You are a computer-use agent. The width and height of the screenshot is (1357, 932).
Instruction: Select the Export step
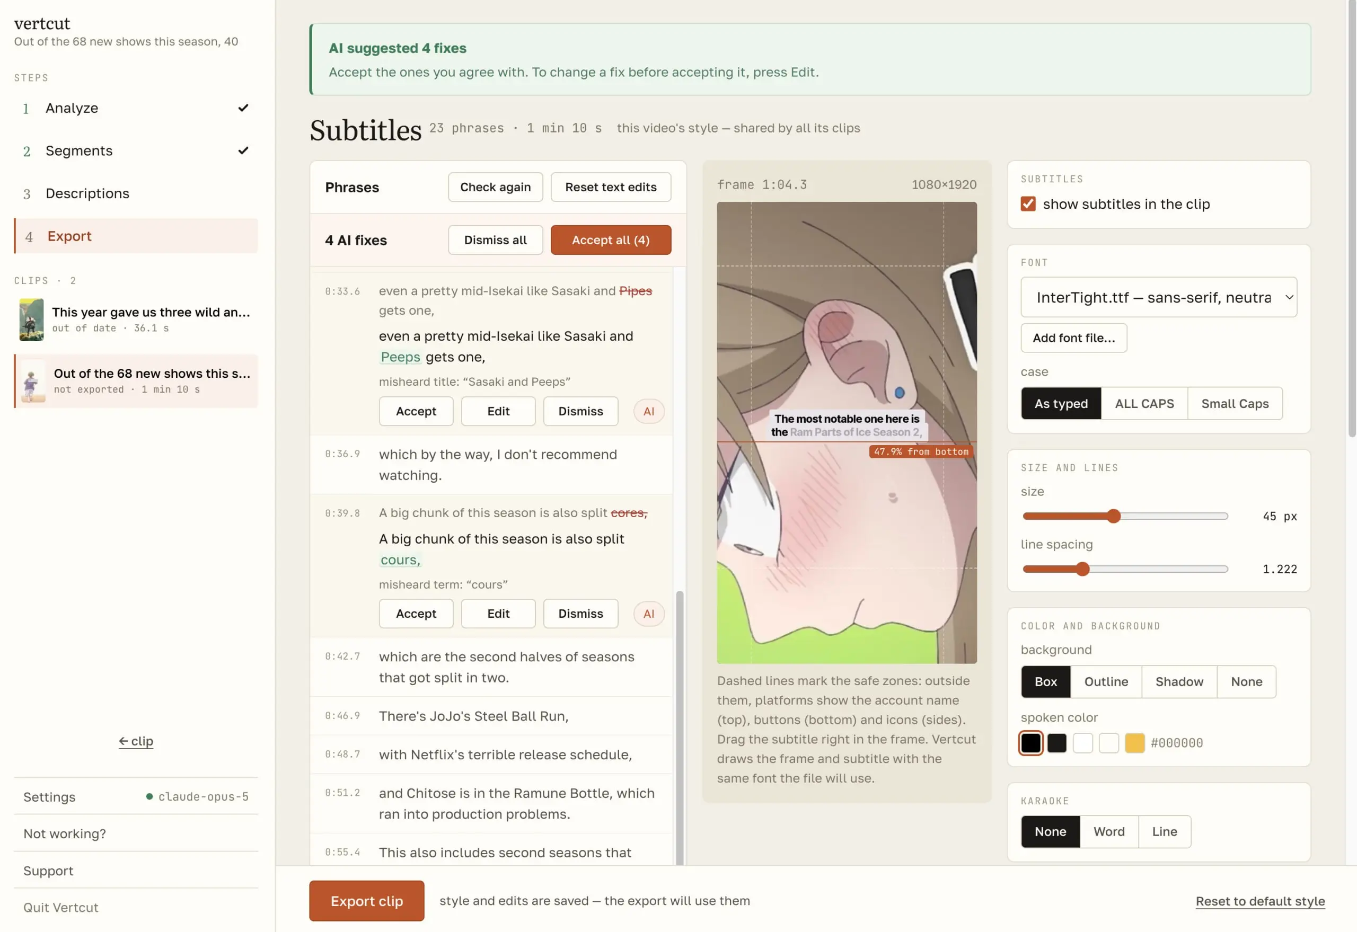coord(136,236)
